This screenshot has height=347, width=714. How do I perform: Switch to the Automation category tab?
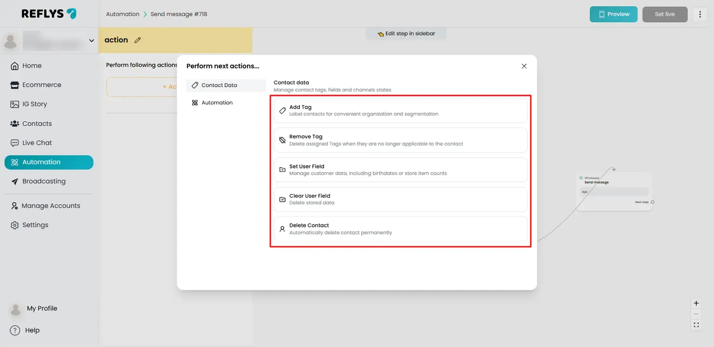(217, 103)
